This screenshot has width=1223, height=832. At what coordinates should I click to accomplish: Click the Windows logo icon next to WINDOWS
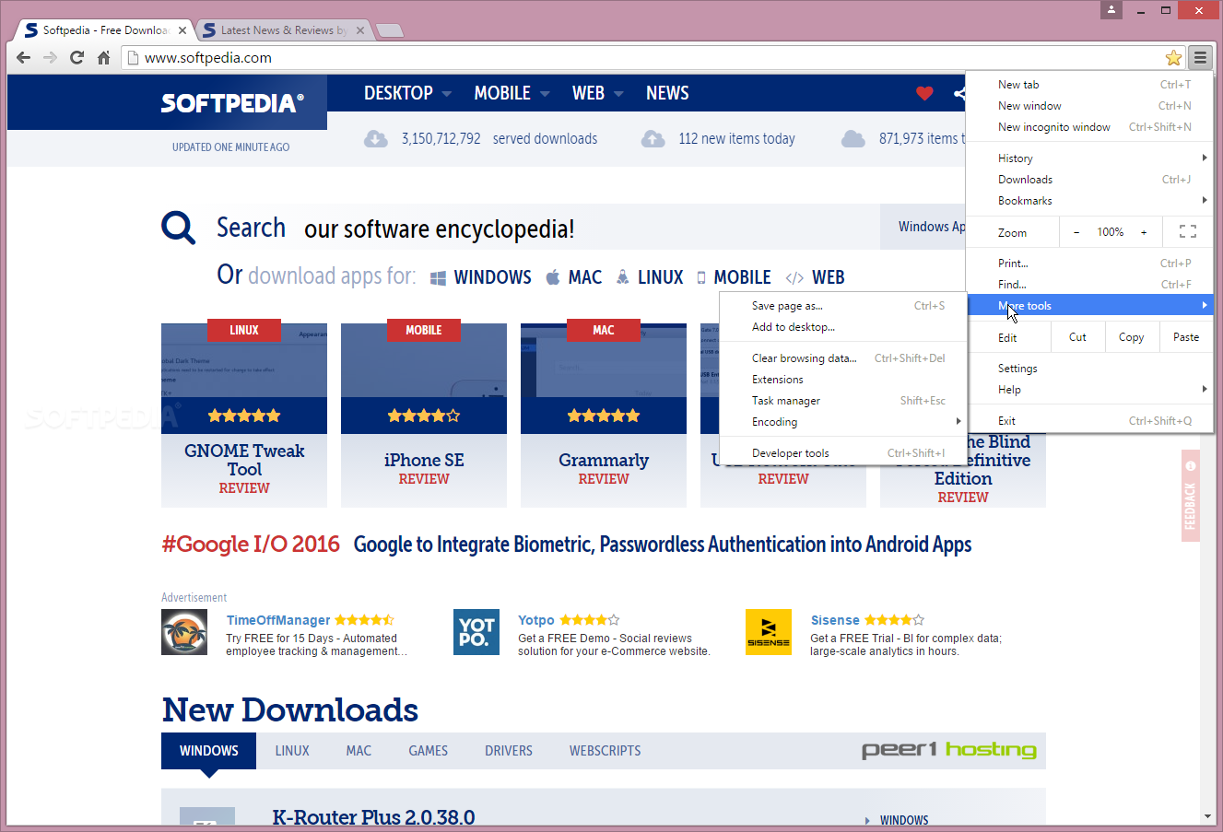(438, 277)
